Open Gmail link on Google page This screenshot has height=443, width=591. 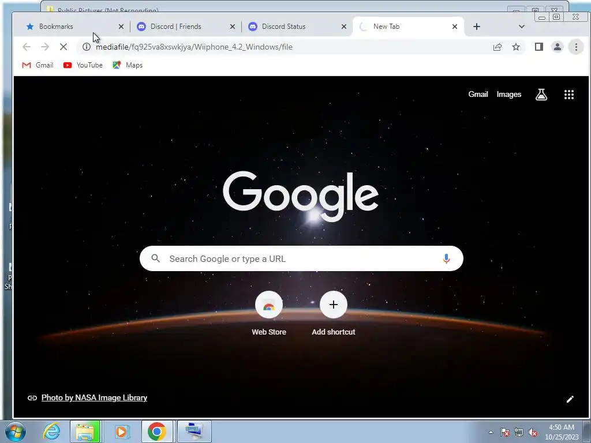coord(478,95)
